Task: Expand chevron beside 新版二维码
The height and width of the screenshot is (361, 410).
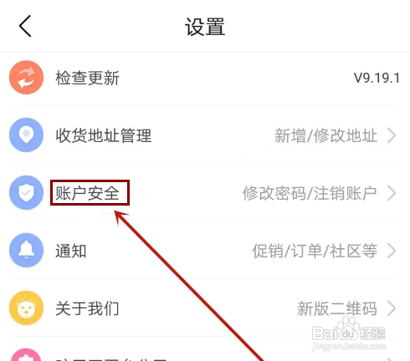Action: point(392,308)
